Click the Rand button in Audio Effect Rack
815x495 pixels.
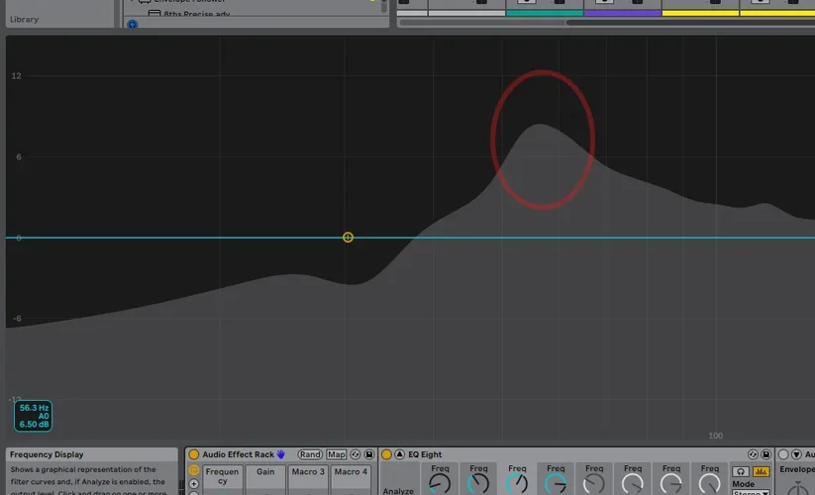(311, 454)
